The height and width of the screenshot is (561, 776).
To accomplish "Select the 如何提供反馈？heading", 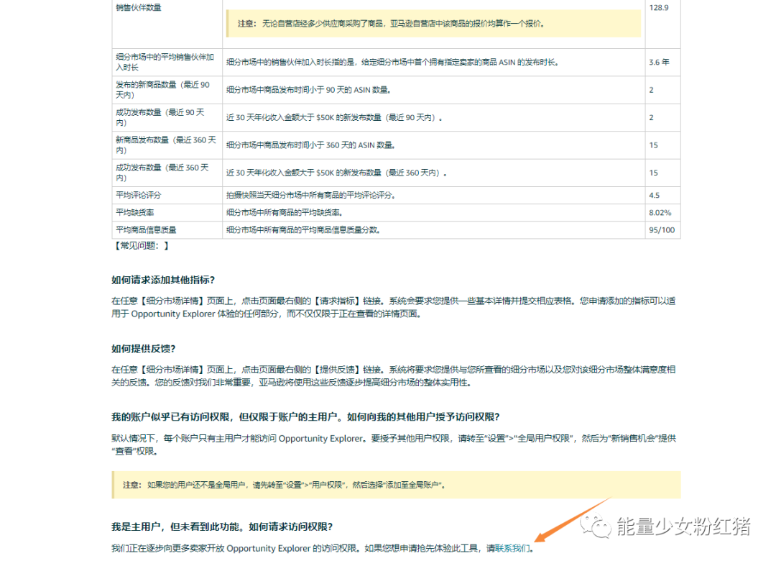I will (144, 349).
